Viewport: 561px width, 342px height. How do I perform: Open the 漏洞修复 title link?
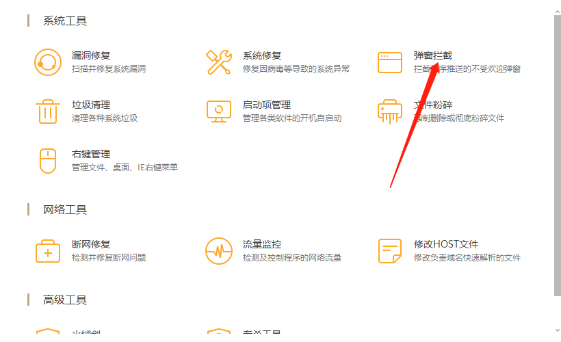pyautogui.click(x=91, y=55)
